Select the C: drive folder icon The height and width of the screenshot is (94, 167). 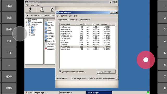(32, 27)
